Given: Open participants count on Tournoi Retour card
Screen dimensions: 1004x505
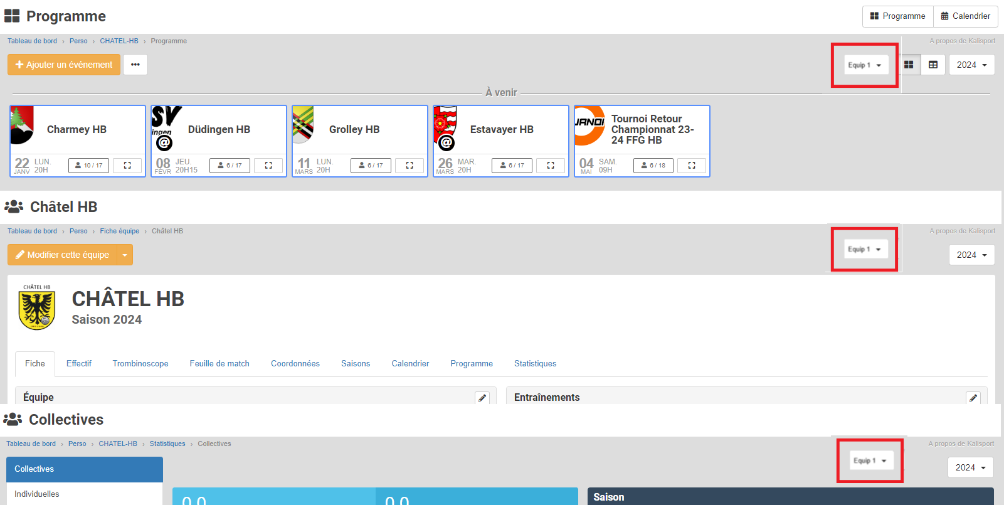Looking at the screenshot, I should pyautogui.click(x=653, y=166).
